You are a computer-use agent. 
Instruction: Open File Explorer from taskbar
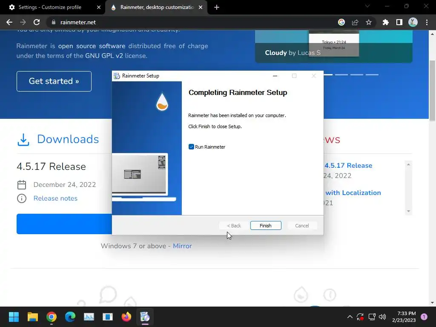32,317
